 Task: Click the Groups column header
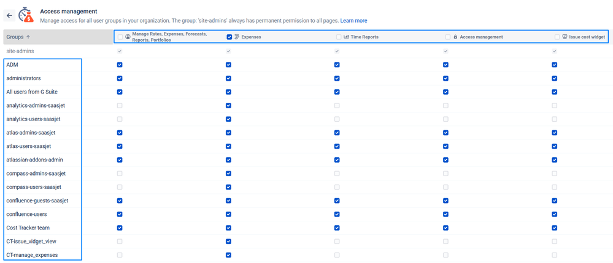click(15, 37)
